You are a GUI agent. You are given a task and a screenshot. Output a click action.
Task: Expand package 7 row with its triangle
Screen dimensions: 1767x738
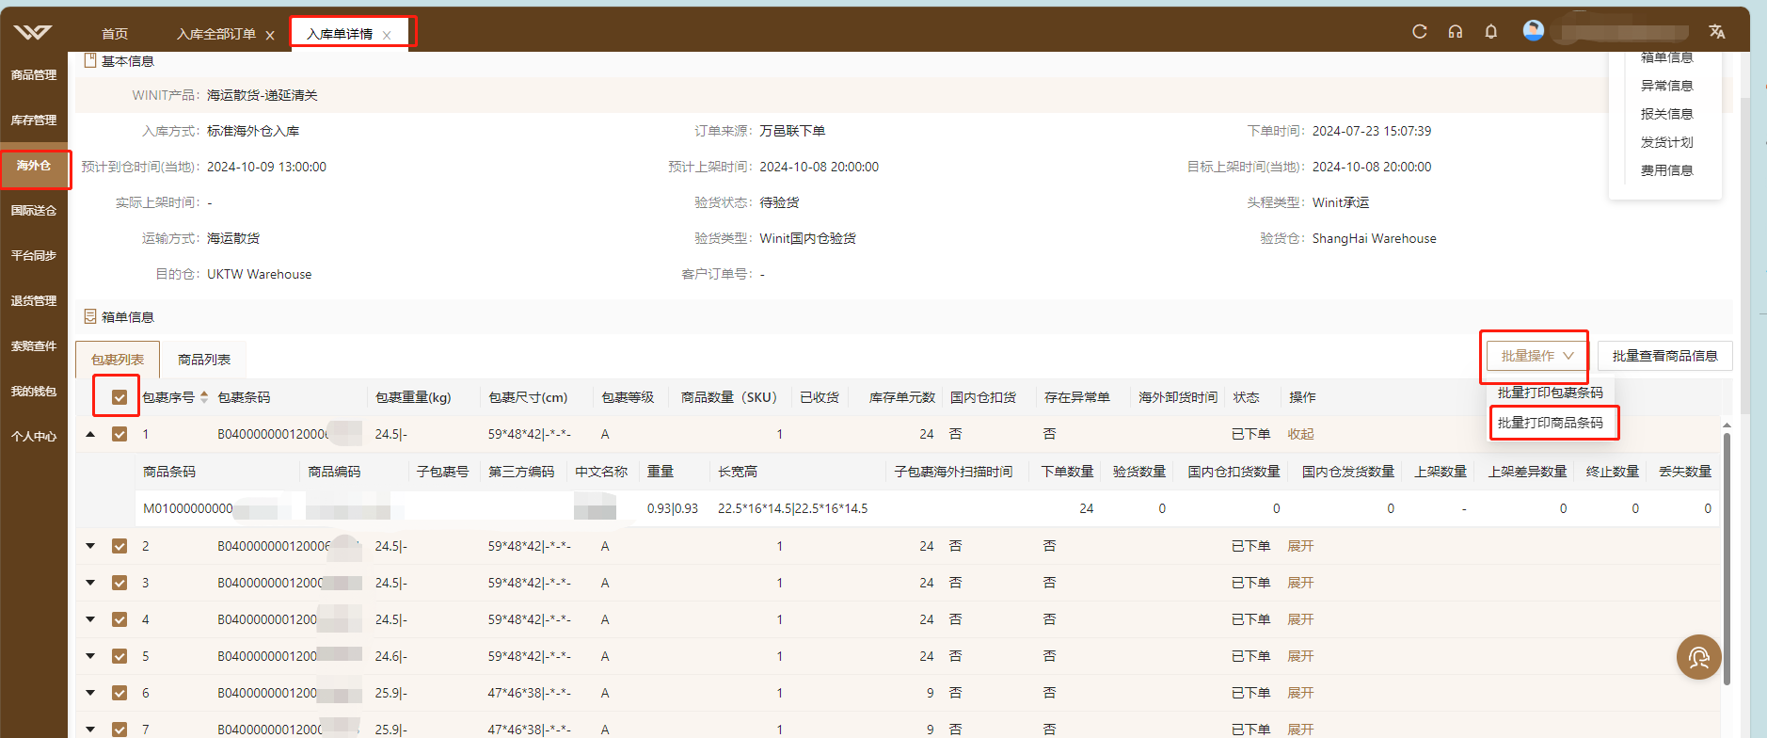point(90,730)
